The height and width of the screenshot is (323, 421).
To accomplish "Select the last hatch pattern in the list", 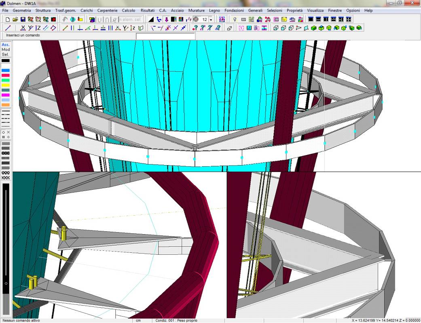I will point(6,178).
